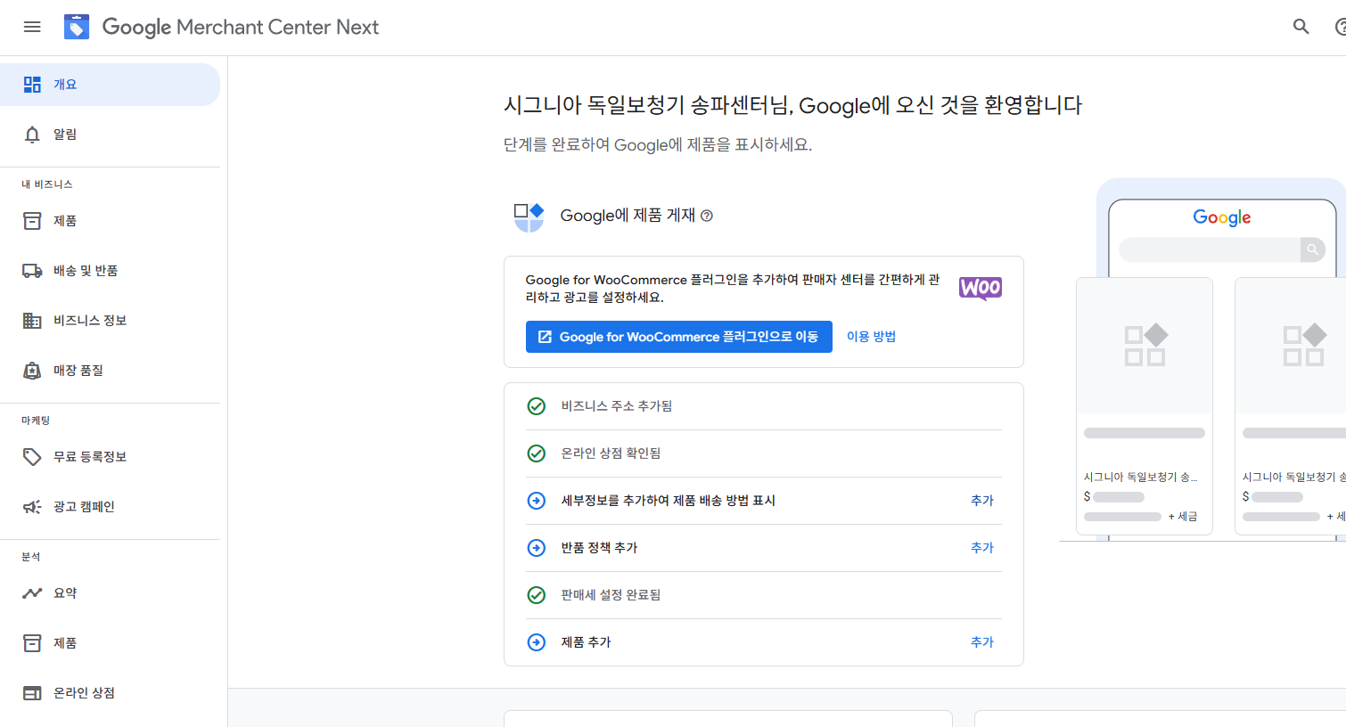This screenshot has width=1346, height=727.
Task: Click the green 비즈니스 주소 추가됨 checkmark
Action: click(x=536, y=405)
